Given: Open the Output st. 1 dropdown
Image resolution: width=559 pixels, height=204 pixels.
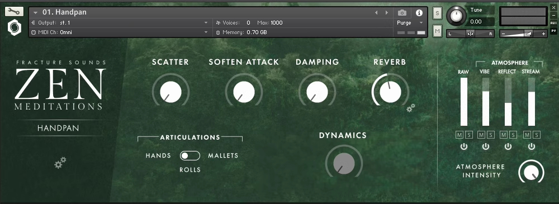Looking at the screenshot, I should 120,23.
